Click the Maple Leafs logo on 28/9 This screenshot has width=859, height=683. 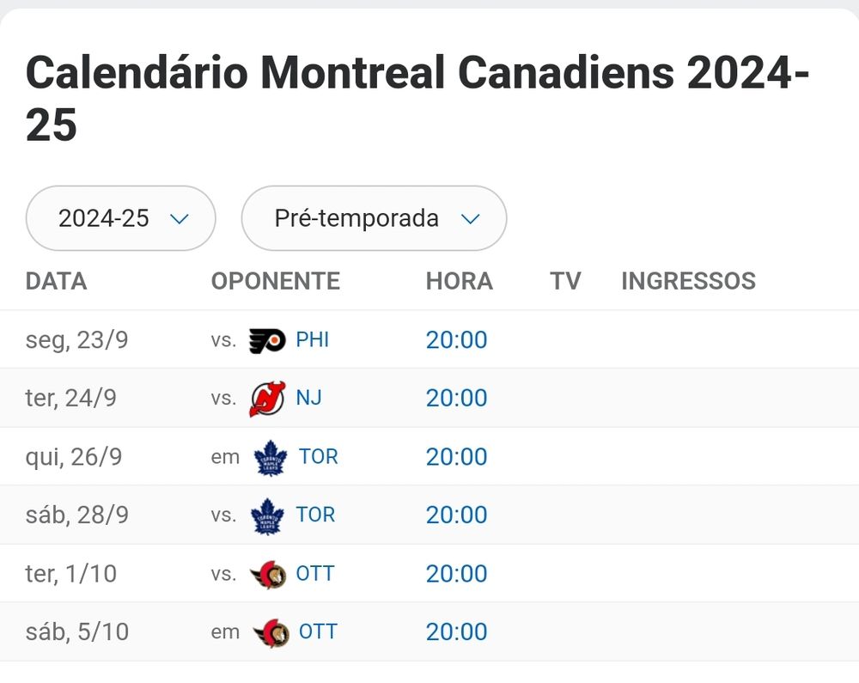click(267, 516)
